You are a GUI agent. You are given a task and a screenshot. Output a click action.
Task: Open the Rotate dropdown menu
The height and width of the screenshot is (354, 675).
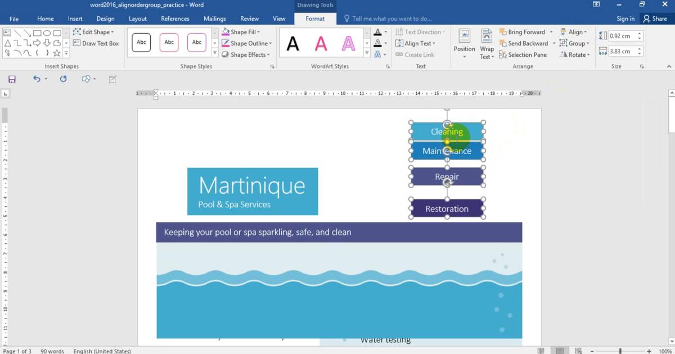coord(574,55)
